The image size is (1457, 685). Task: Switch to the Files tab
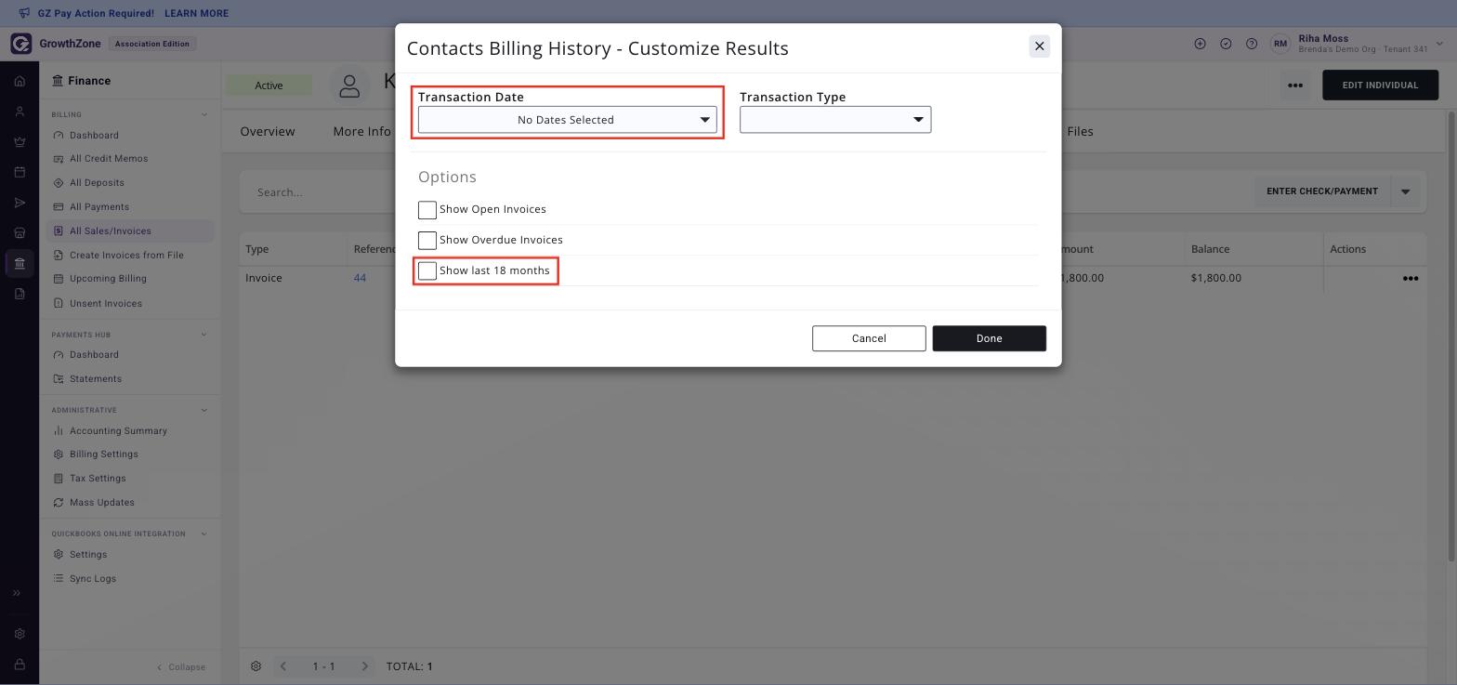tap(1080, 132)
